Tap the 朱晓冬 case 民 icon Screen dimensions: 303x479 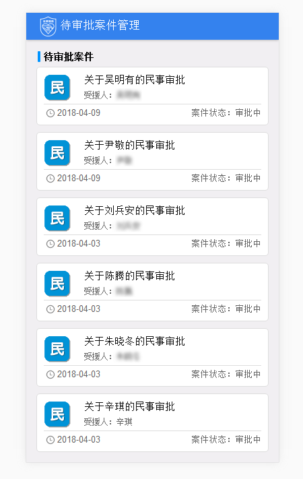[57, 349]
